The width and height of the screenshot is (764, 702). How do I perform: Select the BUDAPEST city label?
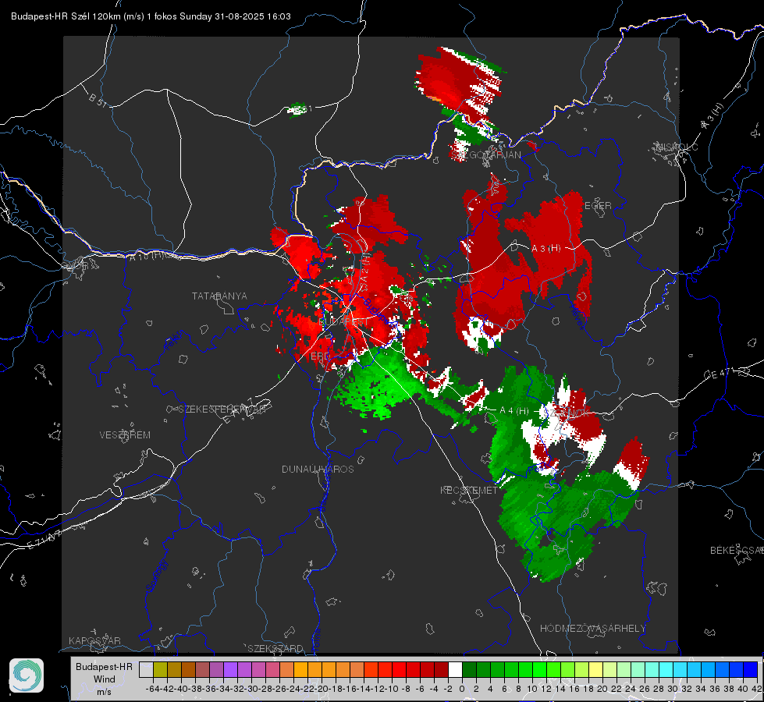click(x=343, y=322)
